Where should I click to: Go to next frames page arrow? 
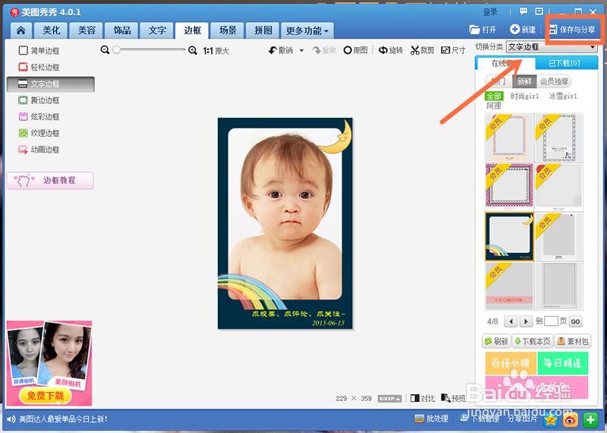526,321
